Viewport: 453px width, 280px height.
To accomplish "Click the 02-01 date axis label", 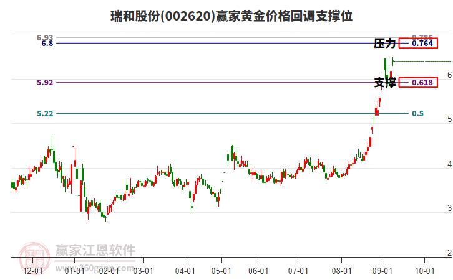I will coord(109,271).
